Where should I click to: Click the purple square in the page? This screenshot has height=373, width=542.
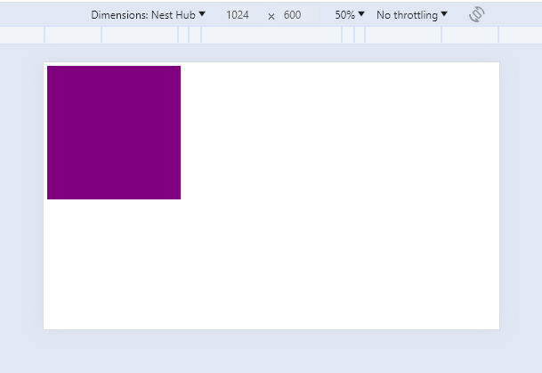click(114, 133)
